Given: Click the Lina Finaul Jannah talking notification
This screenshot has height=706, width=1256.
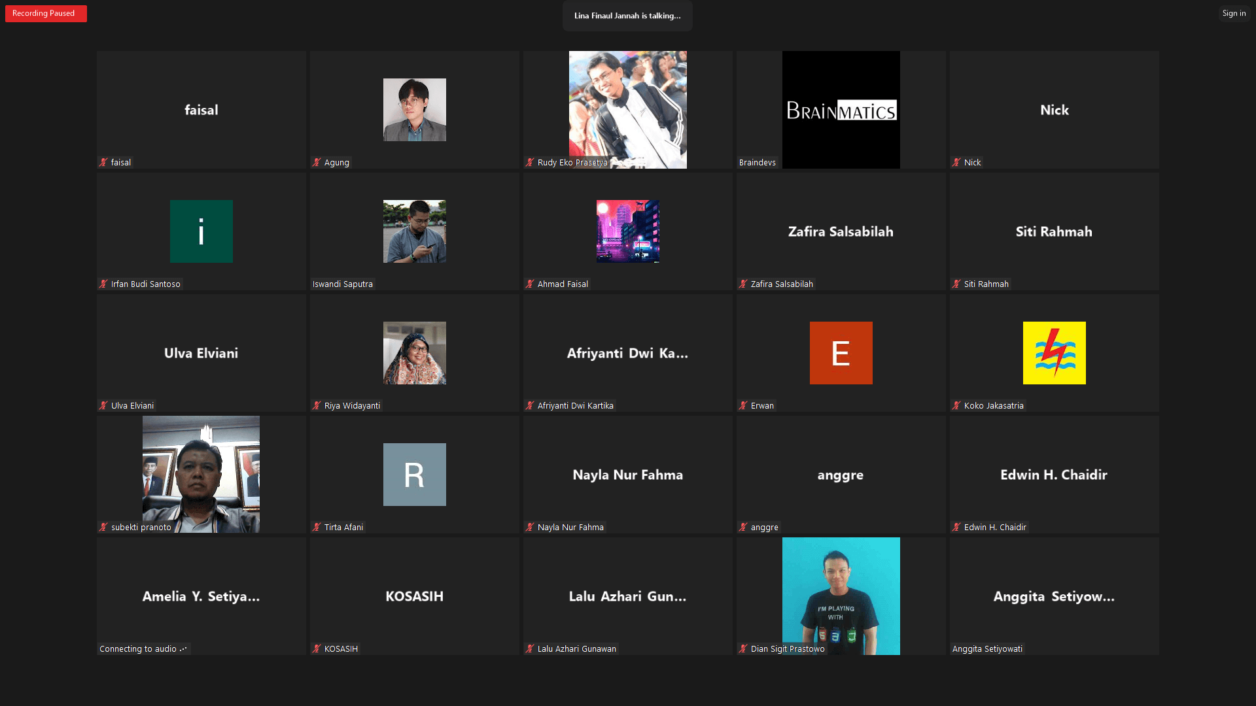Looking at the screenshot, I should (627, 16).
